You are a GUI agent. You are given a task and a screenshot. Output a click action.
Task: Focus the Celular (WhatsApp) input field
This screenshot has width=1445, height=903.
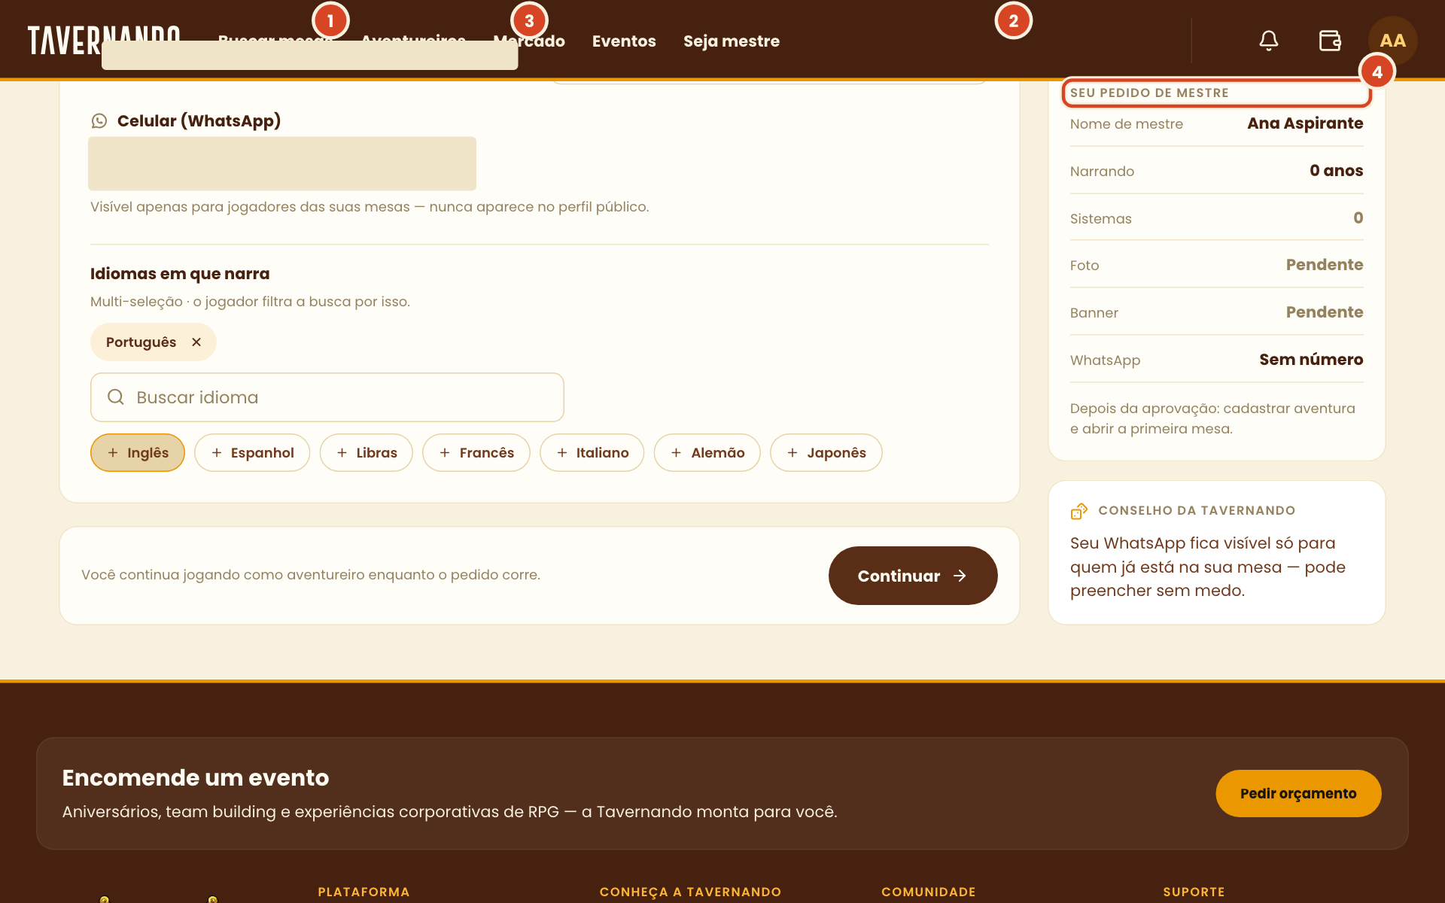(282, 163)
